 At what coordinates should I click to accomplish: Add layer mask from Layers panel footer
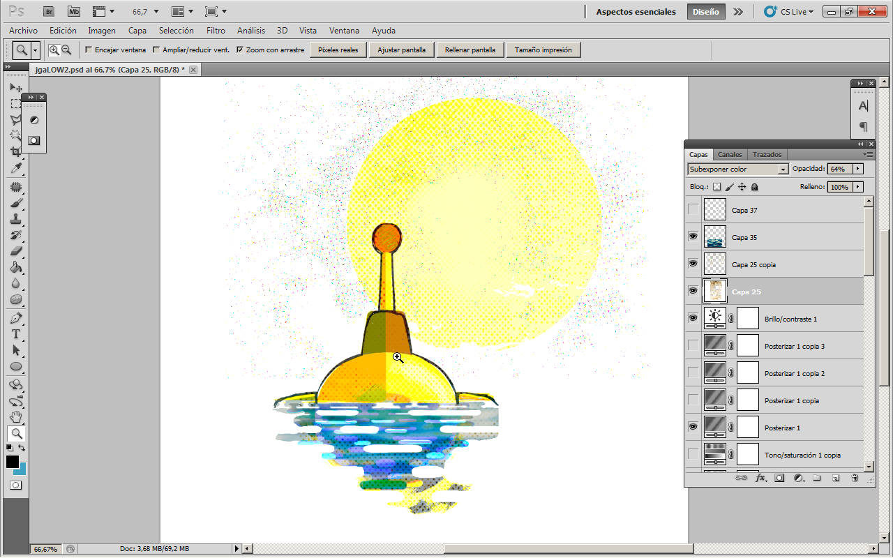(779, 478)
